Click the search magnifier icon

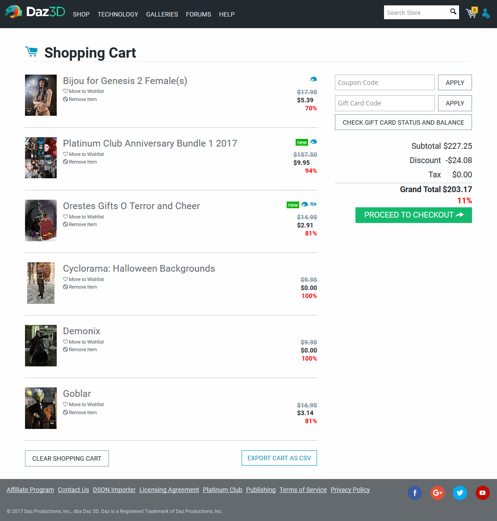(x=453, y=12)
